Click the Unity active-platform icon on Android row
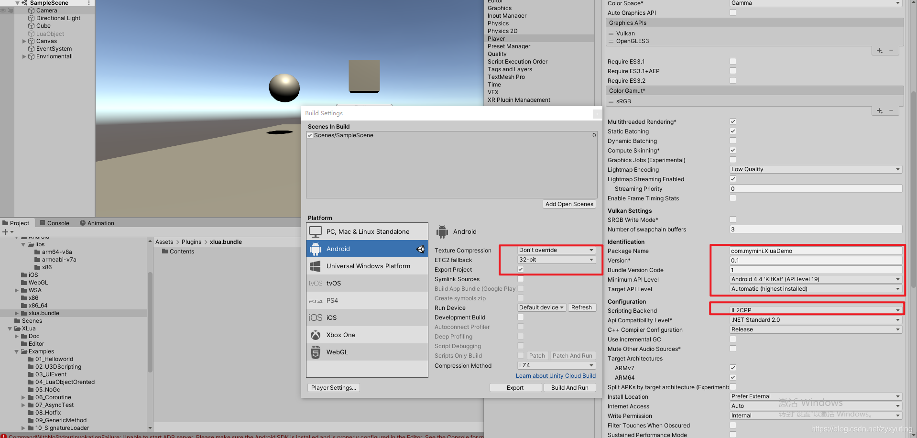This screenshot has height=438, width=917. [421, 249]
